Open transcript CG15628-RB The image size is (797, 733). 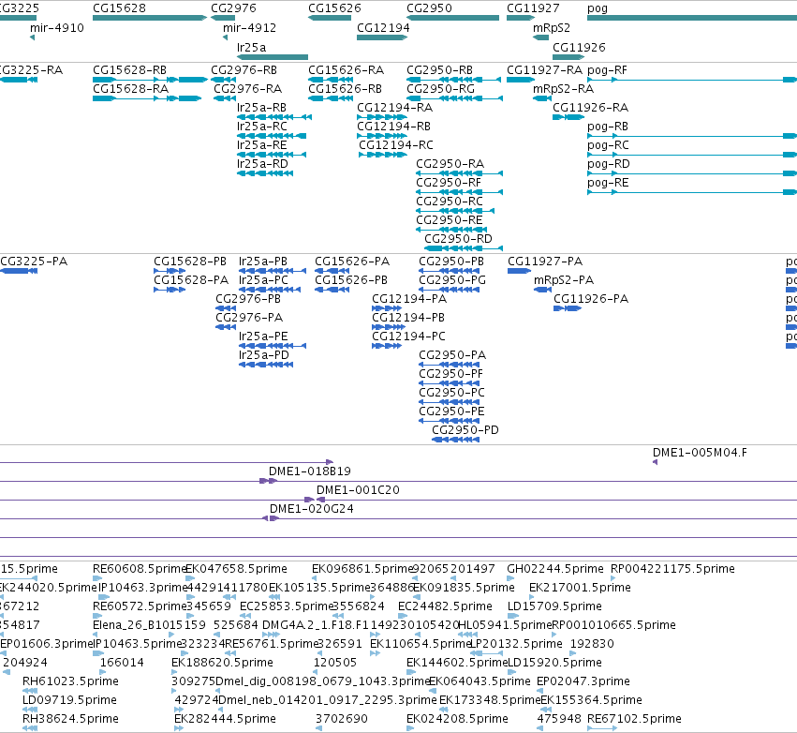click(x=129, y=69)
